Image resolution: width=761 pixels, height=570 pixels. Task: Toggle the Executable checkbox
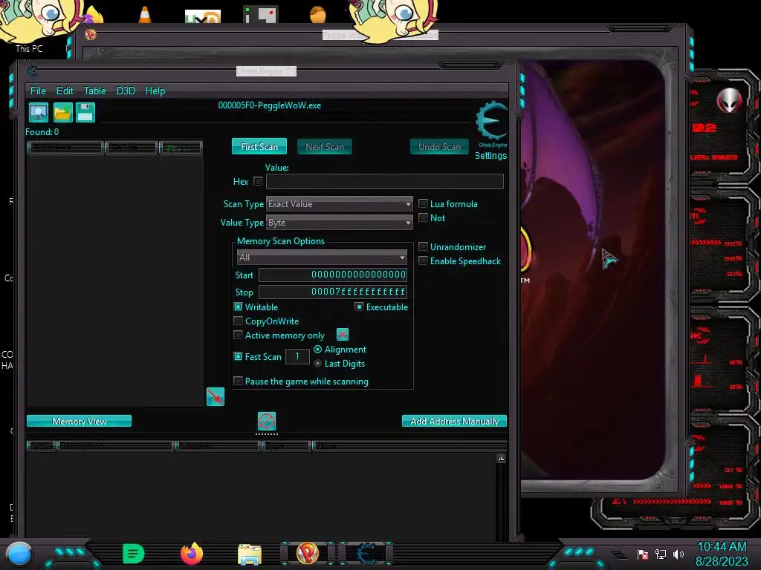pyautogui.click(x=359, y=307)
